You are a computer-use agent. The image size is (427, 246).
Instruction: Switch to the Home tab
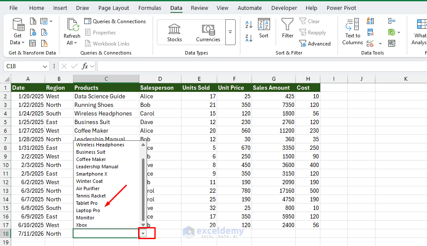click(x=37, y=8)
